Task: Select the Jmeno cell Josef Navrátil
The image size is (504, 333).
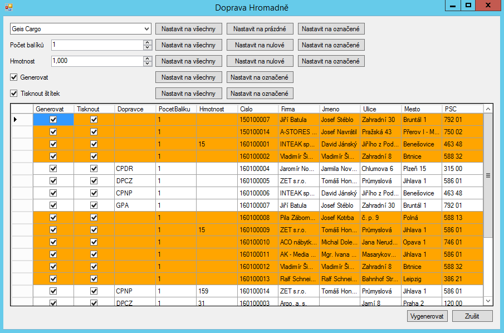Action: tap(340, 132)
